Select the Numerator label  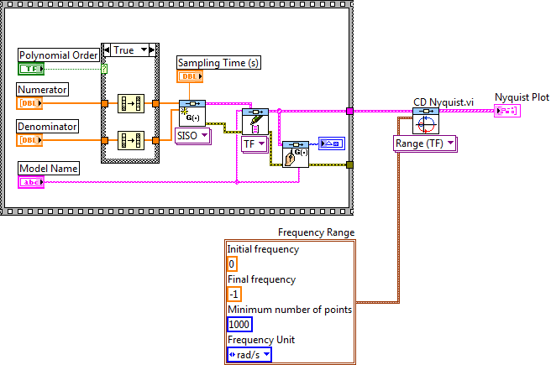(x=43, y=90)
